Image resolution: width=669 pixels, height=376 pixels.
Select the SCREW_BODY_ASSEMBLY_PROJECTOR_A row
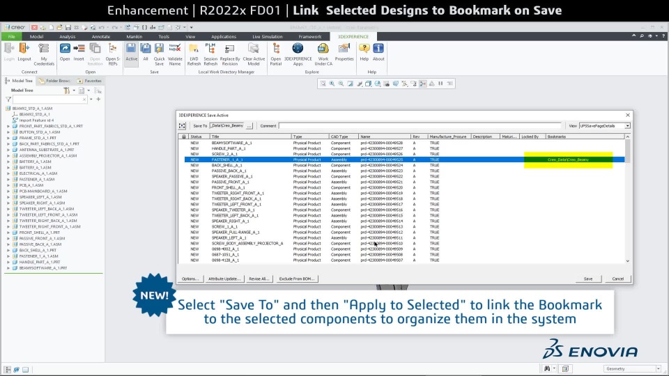[404, 244]
